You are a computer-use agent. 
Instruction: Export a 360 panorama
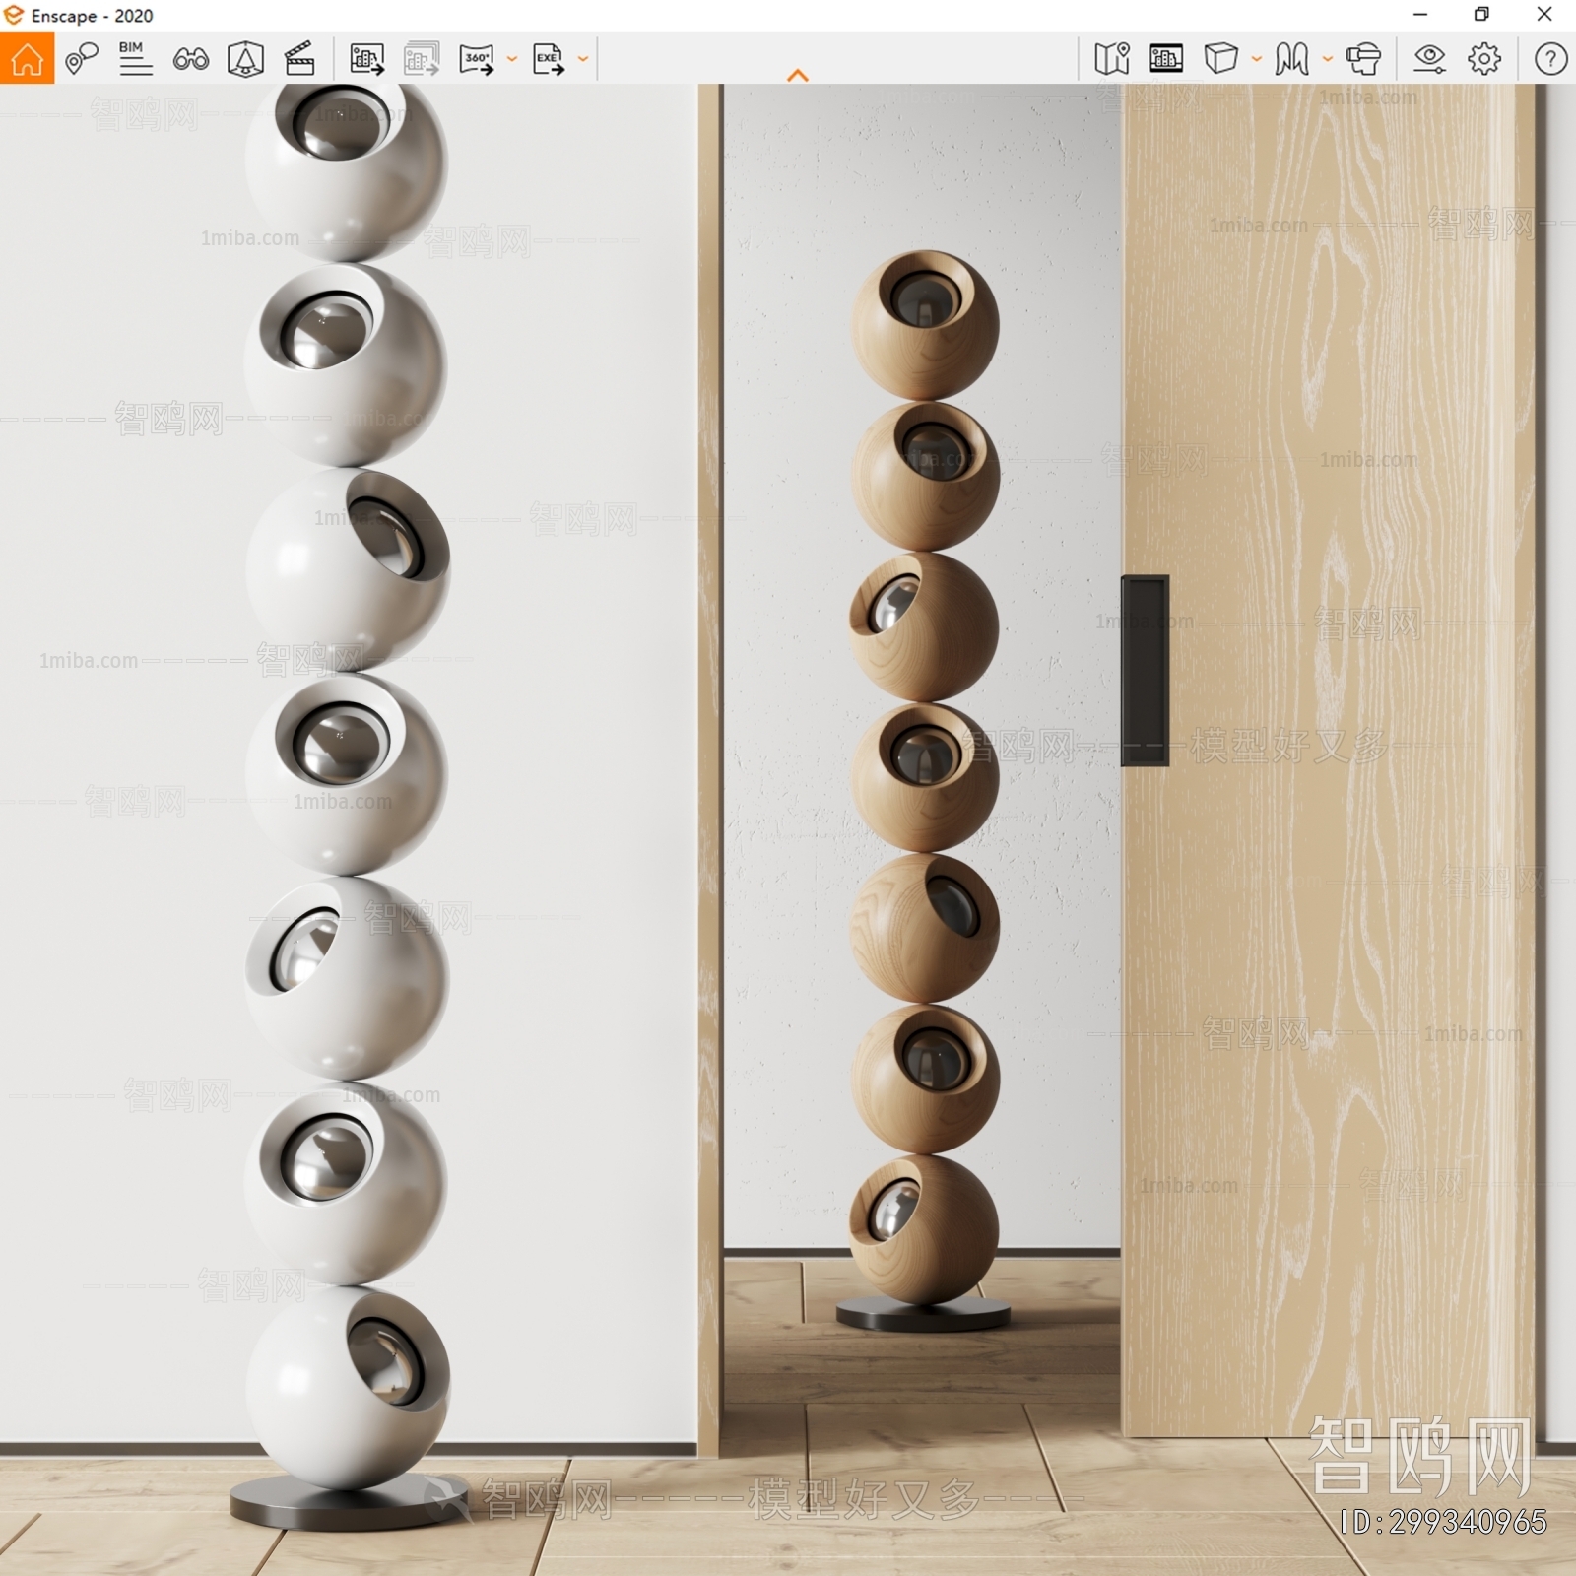477,59
